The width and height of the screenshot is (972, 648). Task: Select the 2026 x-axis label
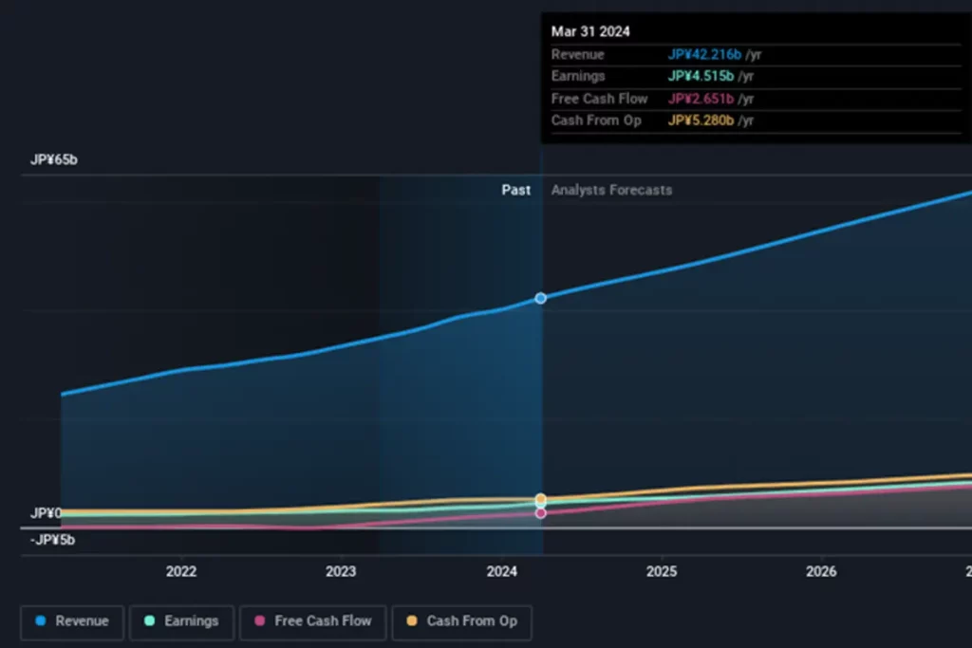click(821, 571)
